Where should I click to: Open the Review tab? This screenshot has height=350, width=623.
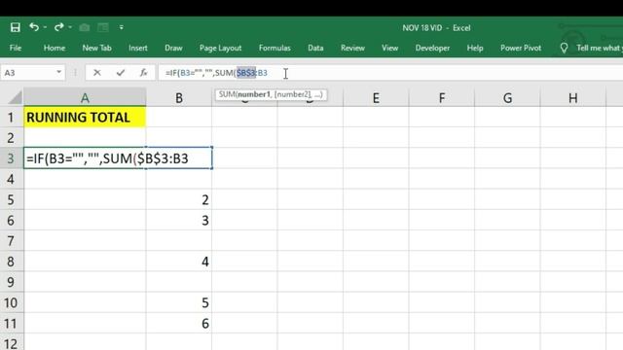tap(352, 48)
